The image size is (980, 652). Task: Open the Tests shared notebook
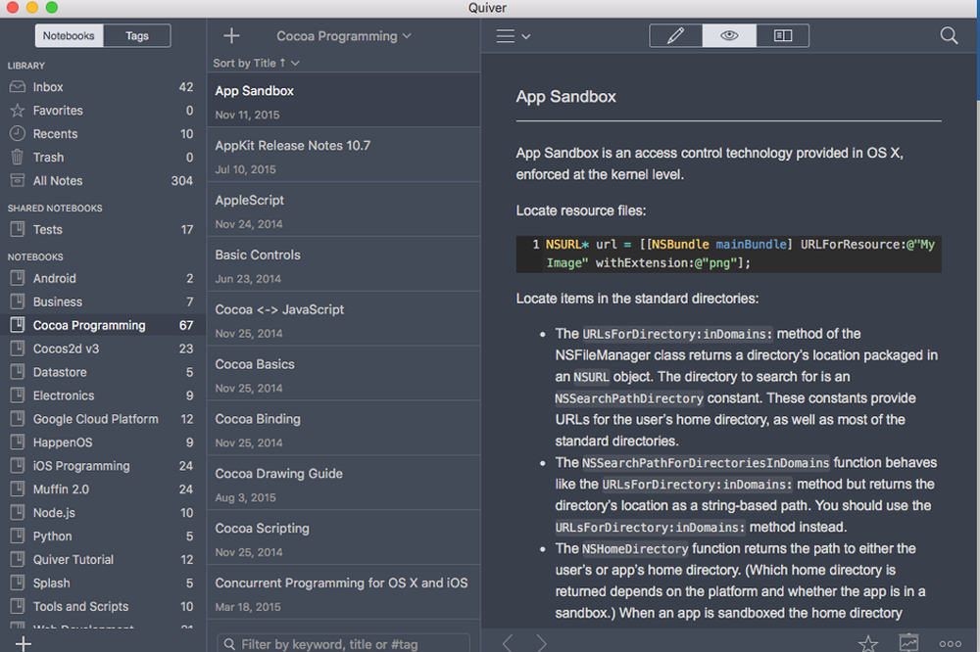103,229
